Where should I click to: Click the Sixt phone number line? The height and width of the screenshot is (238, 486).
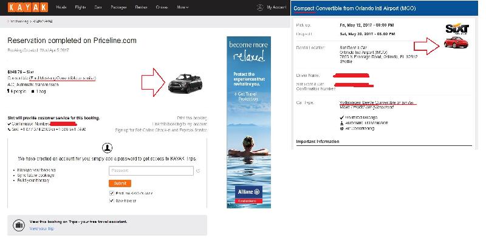(49, 129)
